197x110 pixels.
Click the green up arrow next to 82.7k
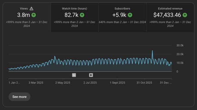tap(82, 15)
